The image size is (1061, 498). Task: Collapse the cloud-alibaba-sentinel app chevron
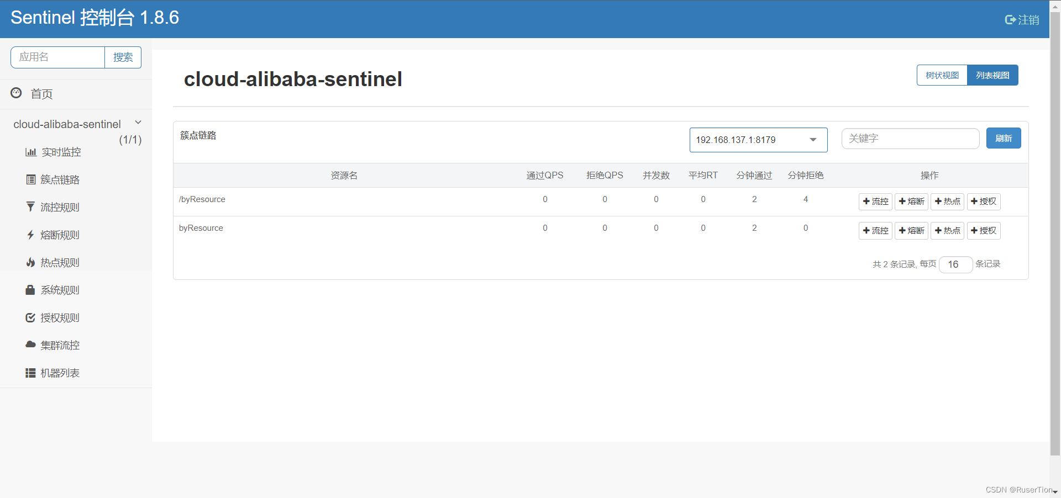[x=138, y=123]
